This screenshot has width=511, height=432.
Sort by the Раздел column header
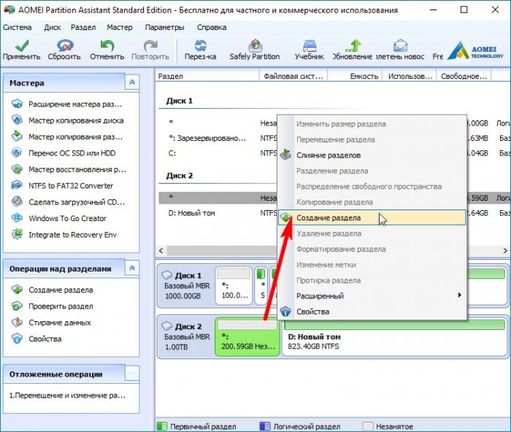207,76
